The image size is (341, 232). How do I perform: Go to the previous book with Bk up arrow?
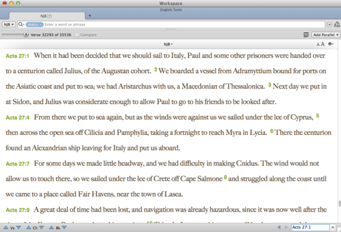51,227
